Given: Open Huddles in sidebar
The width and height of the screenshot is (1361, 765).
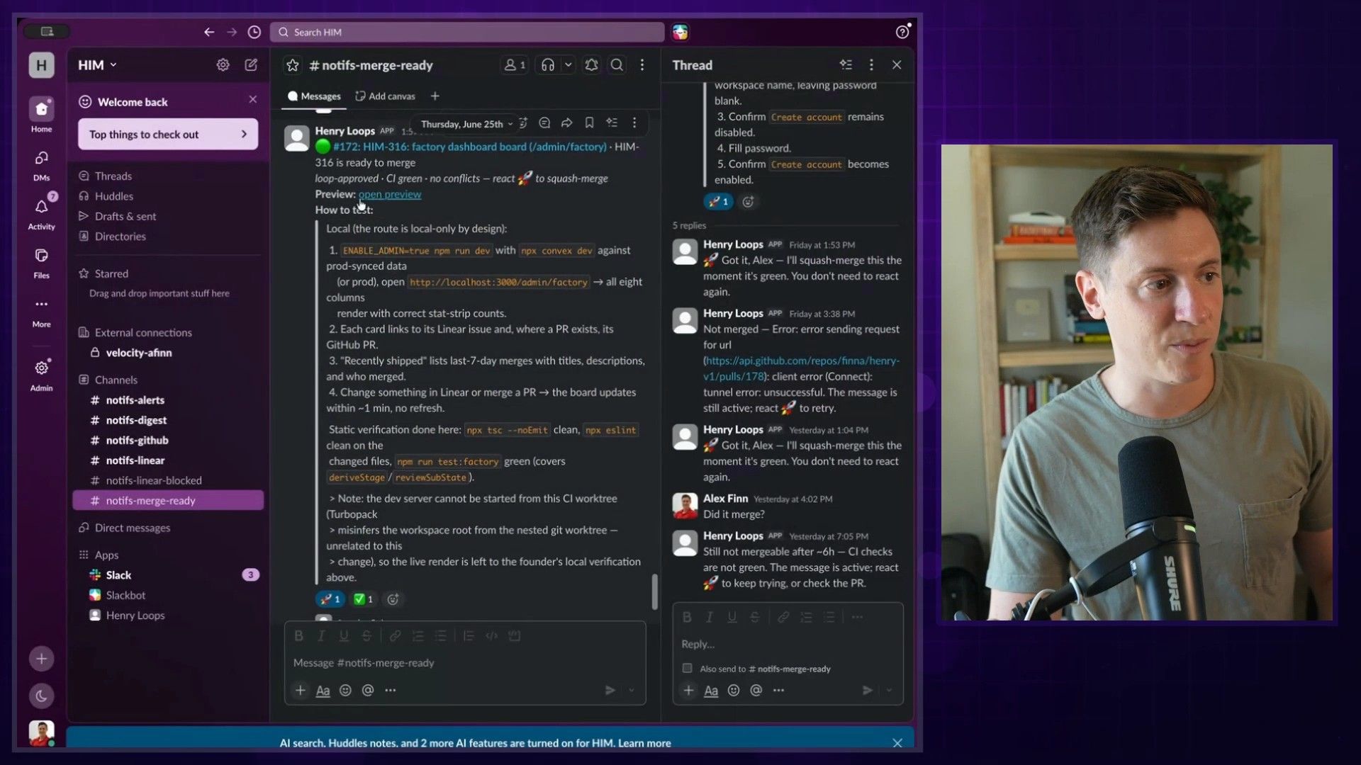Looking at the screenshot, I should [x=113, y=196].
